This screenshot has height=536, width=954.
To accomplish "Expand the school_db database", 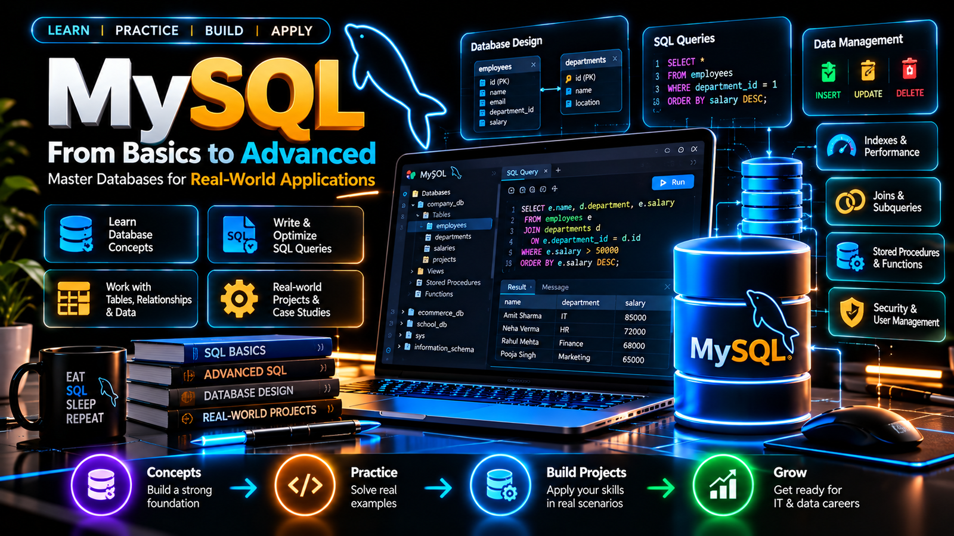I will 402,323.
